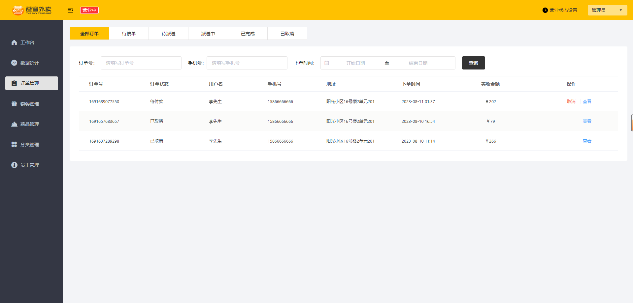Screen dimensions: 633x303
Task: Open the 结束日期 date picker
Action: click(x=418, y=63)
